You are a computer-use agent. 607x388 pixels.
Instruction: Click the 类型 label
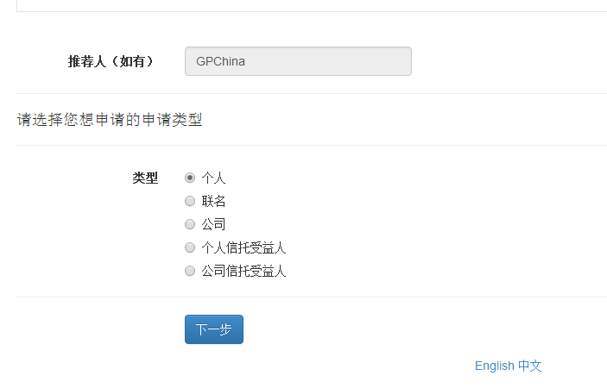coord(145,178)
